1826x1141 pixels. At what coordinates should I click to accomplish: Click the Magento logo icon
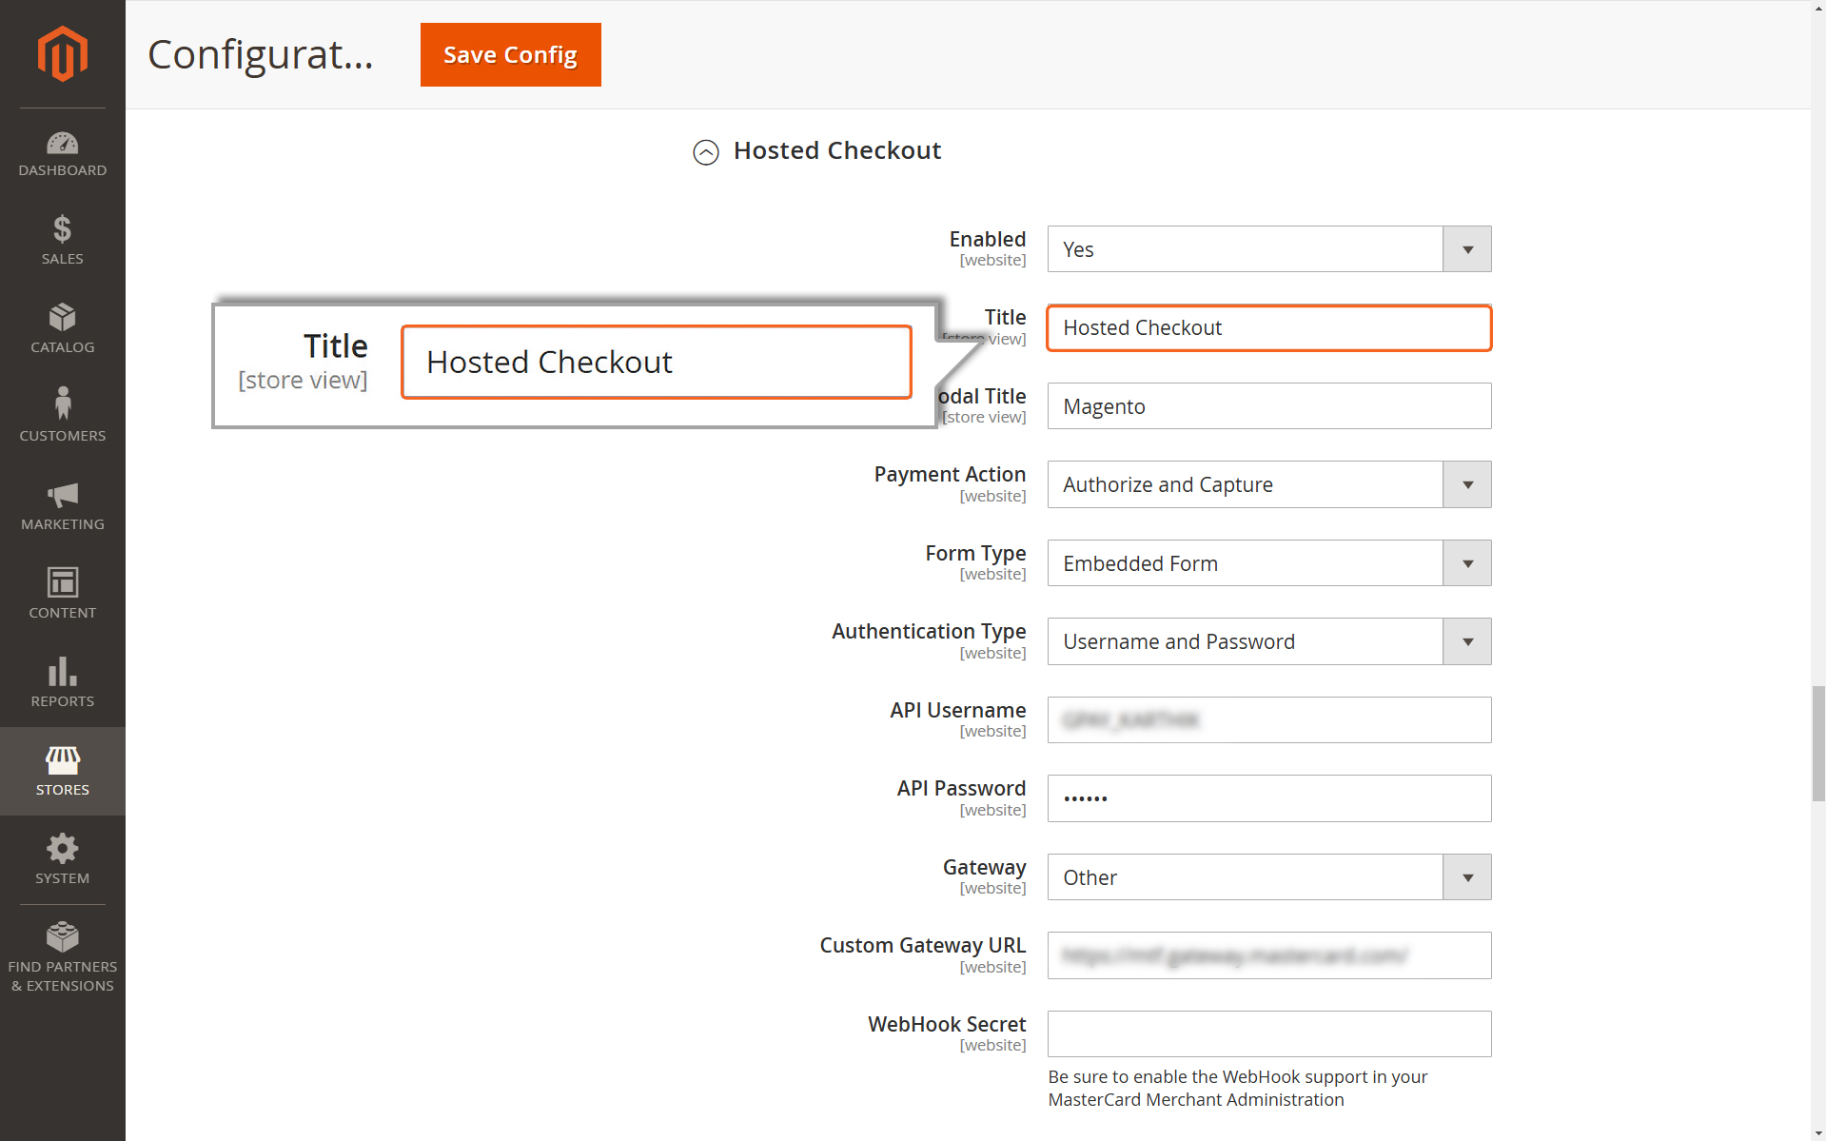tap(63, 54)
